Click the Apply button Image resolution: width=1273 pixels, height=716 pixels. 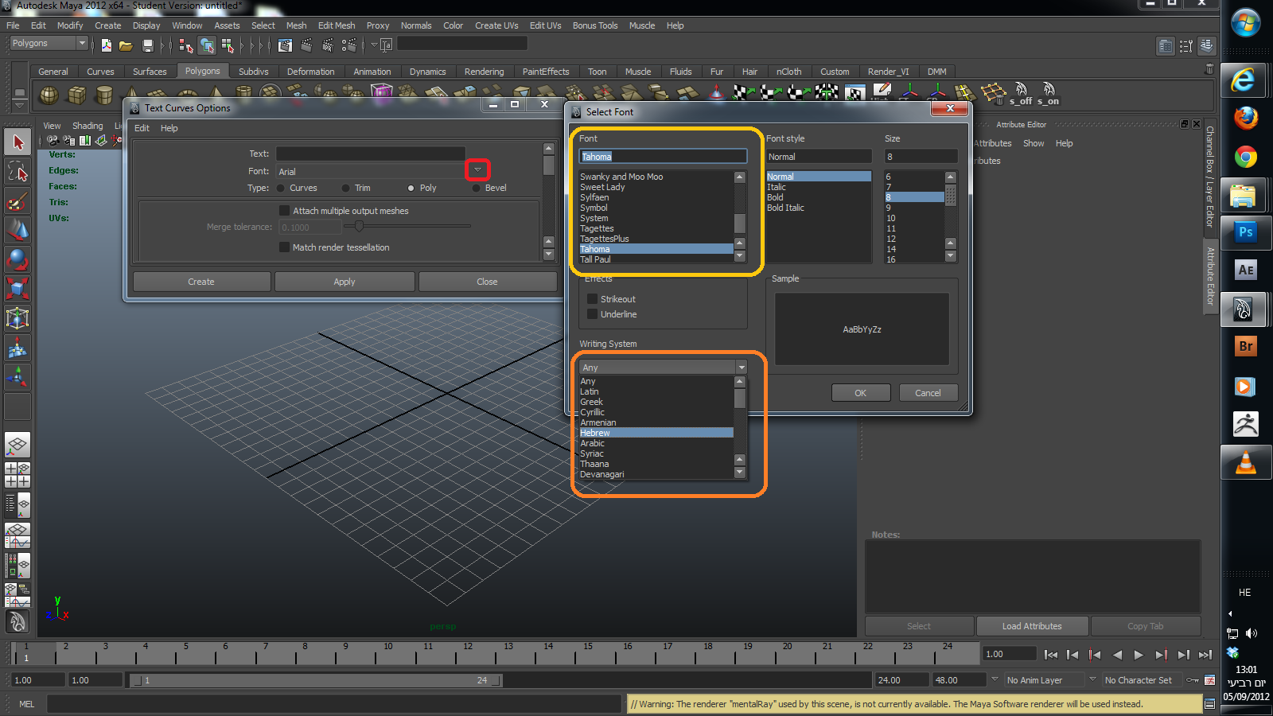coord(345,282)
